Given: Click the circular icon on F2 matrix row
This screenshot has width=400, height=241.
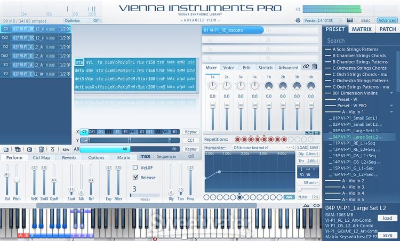Looking at the screenshot, I should click(x=68, y=74).
